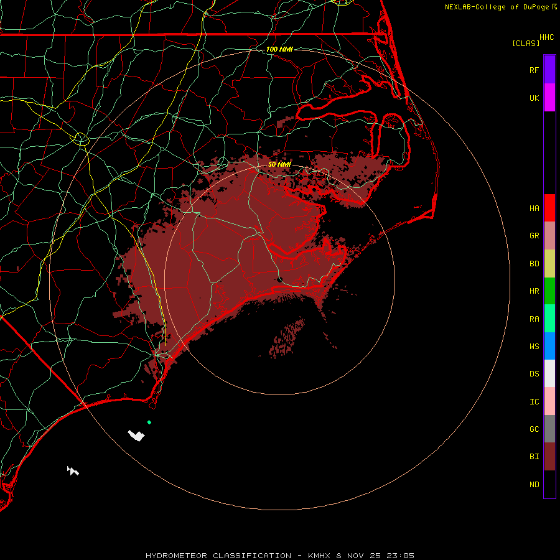The height and width of the screenshot is (560, 560).
Task: Click the DS white legend swatch
Action: (549, 373)
